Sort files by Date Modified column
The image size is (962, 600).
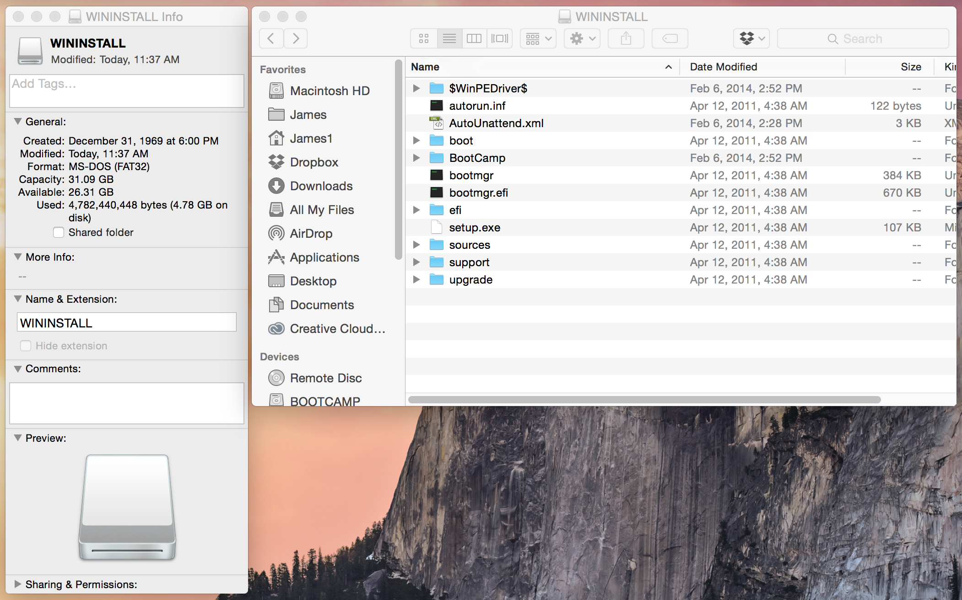coord(762,67)
